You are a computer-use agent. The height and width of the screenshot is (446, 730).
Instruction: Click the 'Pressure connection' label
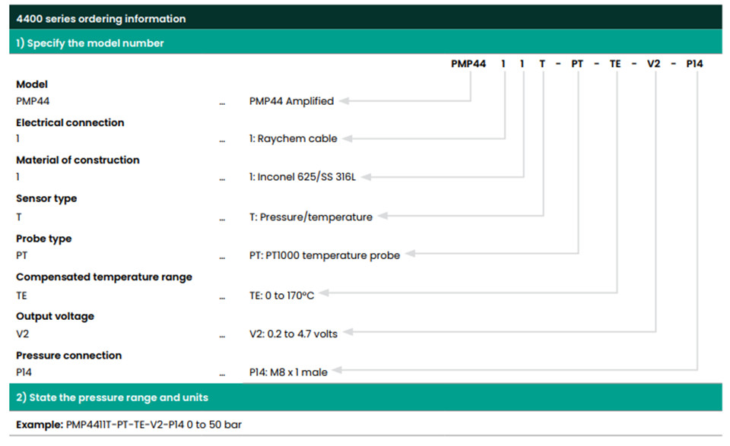point(69,356)
